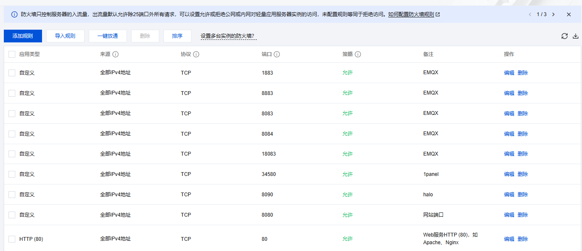
Task: Click the info icon next to 来源 header
Action: tap(115, 54)
